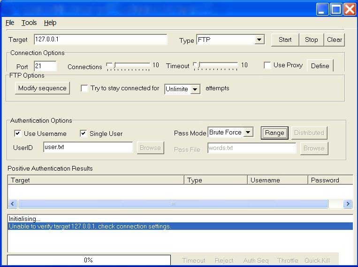Open the File menu

pos(10,23)
